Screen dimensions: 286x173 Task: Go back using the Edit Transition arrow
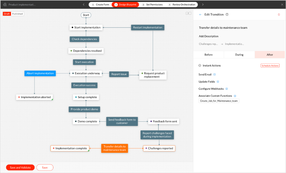(200, 15)
